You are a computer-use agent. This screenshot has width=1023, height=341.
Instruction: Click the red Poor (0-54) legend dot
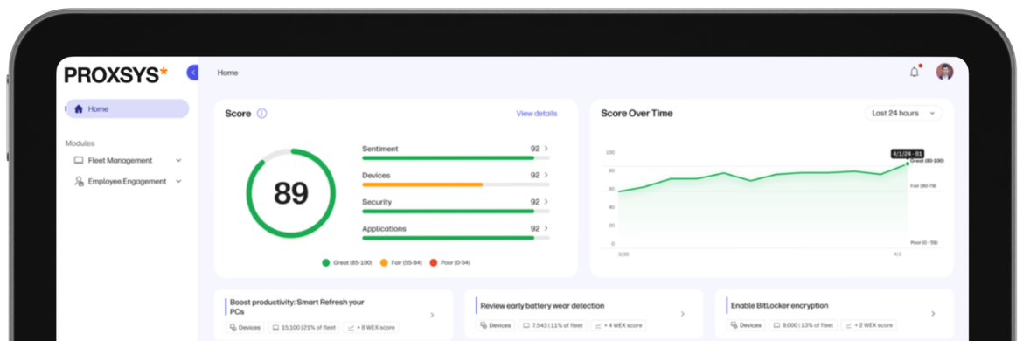(x=433, y=263)
